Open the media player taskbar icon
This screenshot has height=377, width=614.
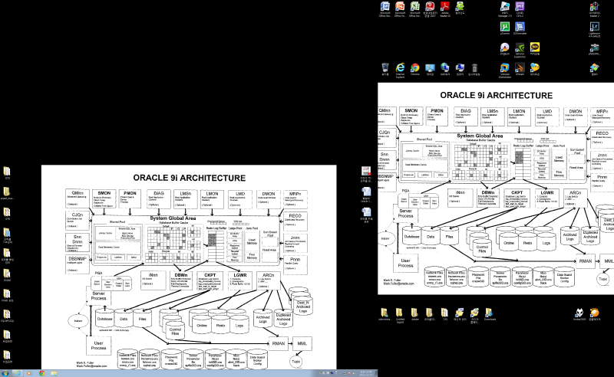29,373
